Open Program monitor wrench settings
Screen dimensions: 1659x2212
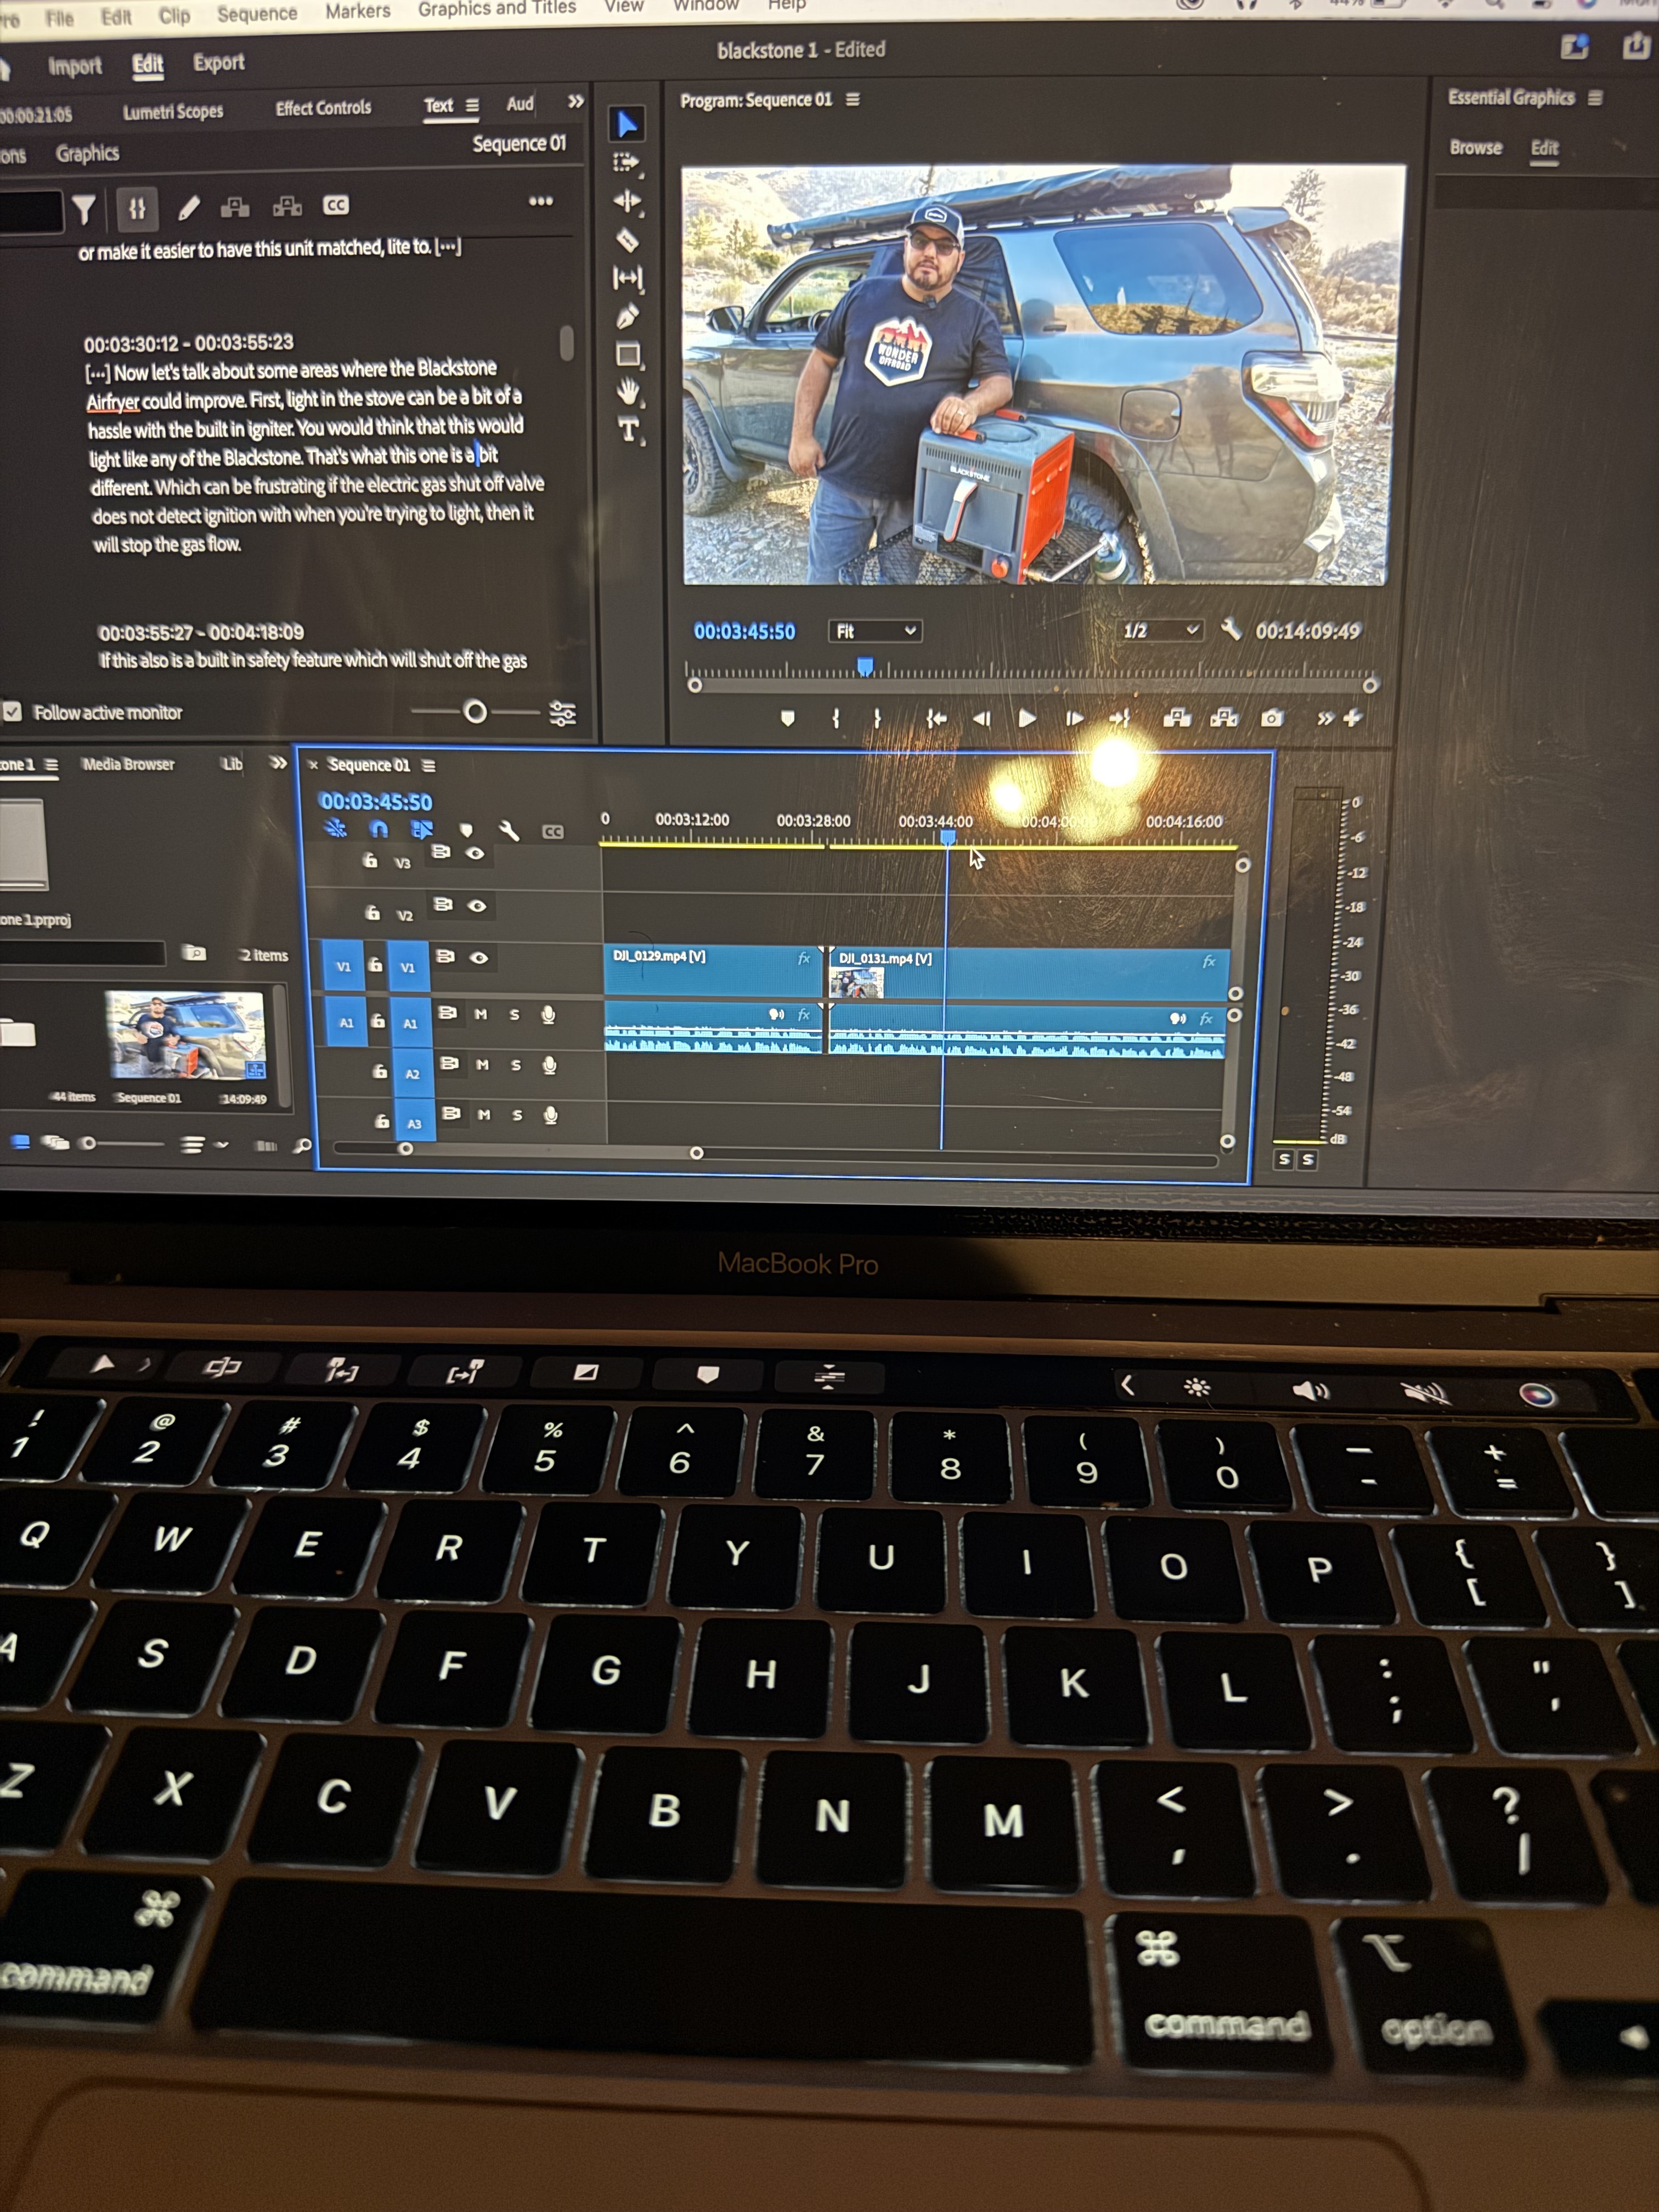[1231, 630]
